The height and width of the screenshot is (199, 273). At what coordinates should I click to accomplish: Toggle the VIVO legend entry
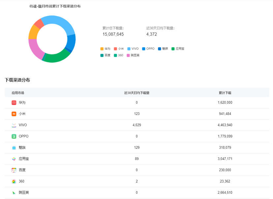(x=133, y=49)
